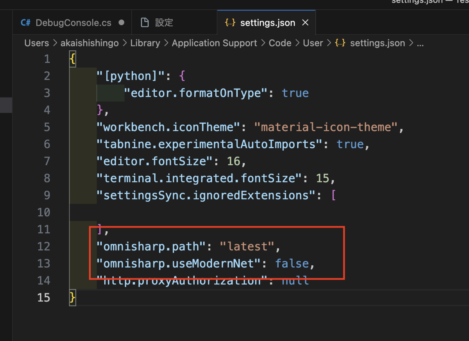Expand the breadcrumb ellipsis after settings.json
469x341 pixels.
pyautogui.click(x=420, y=43)
